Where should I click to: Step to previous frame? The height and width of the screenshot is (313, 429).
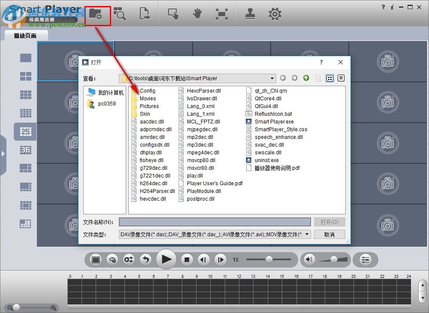coord(203,259)
